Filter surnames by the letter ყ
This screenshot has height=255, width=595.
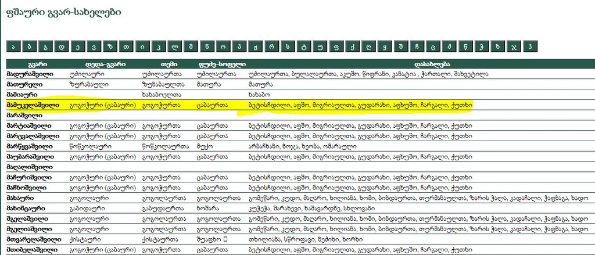point(385,46)
